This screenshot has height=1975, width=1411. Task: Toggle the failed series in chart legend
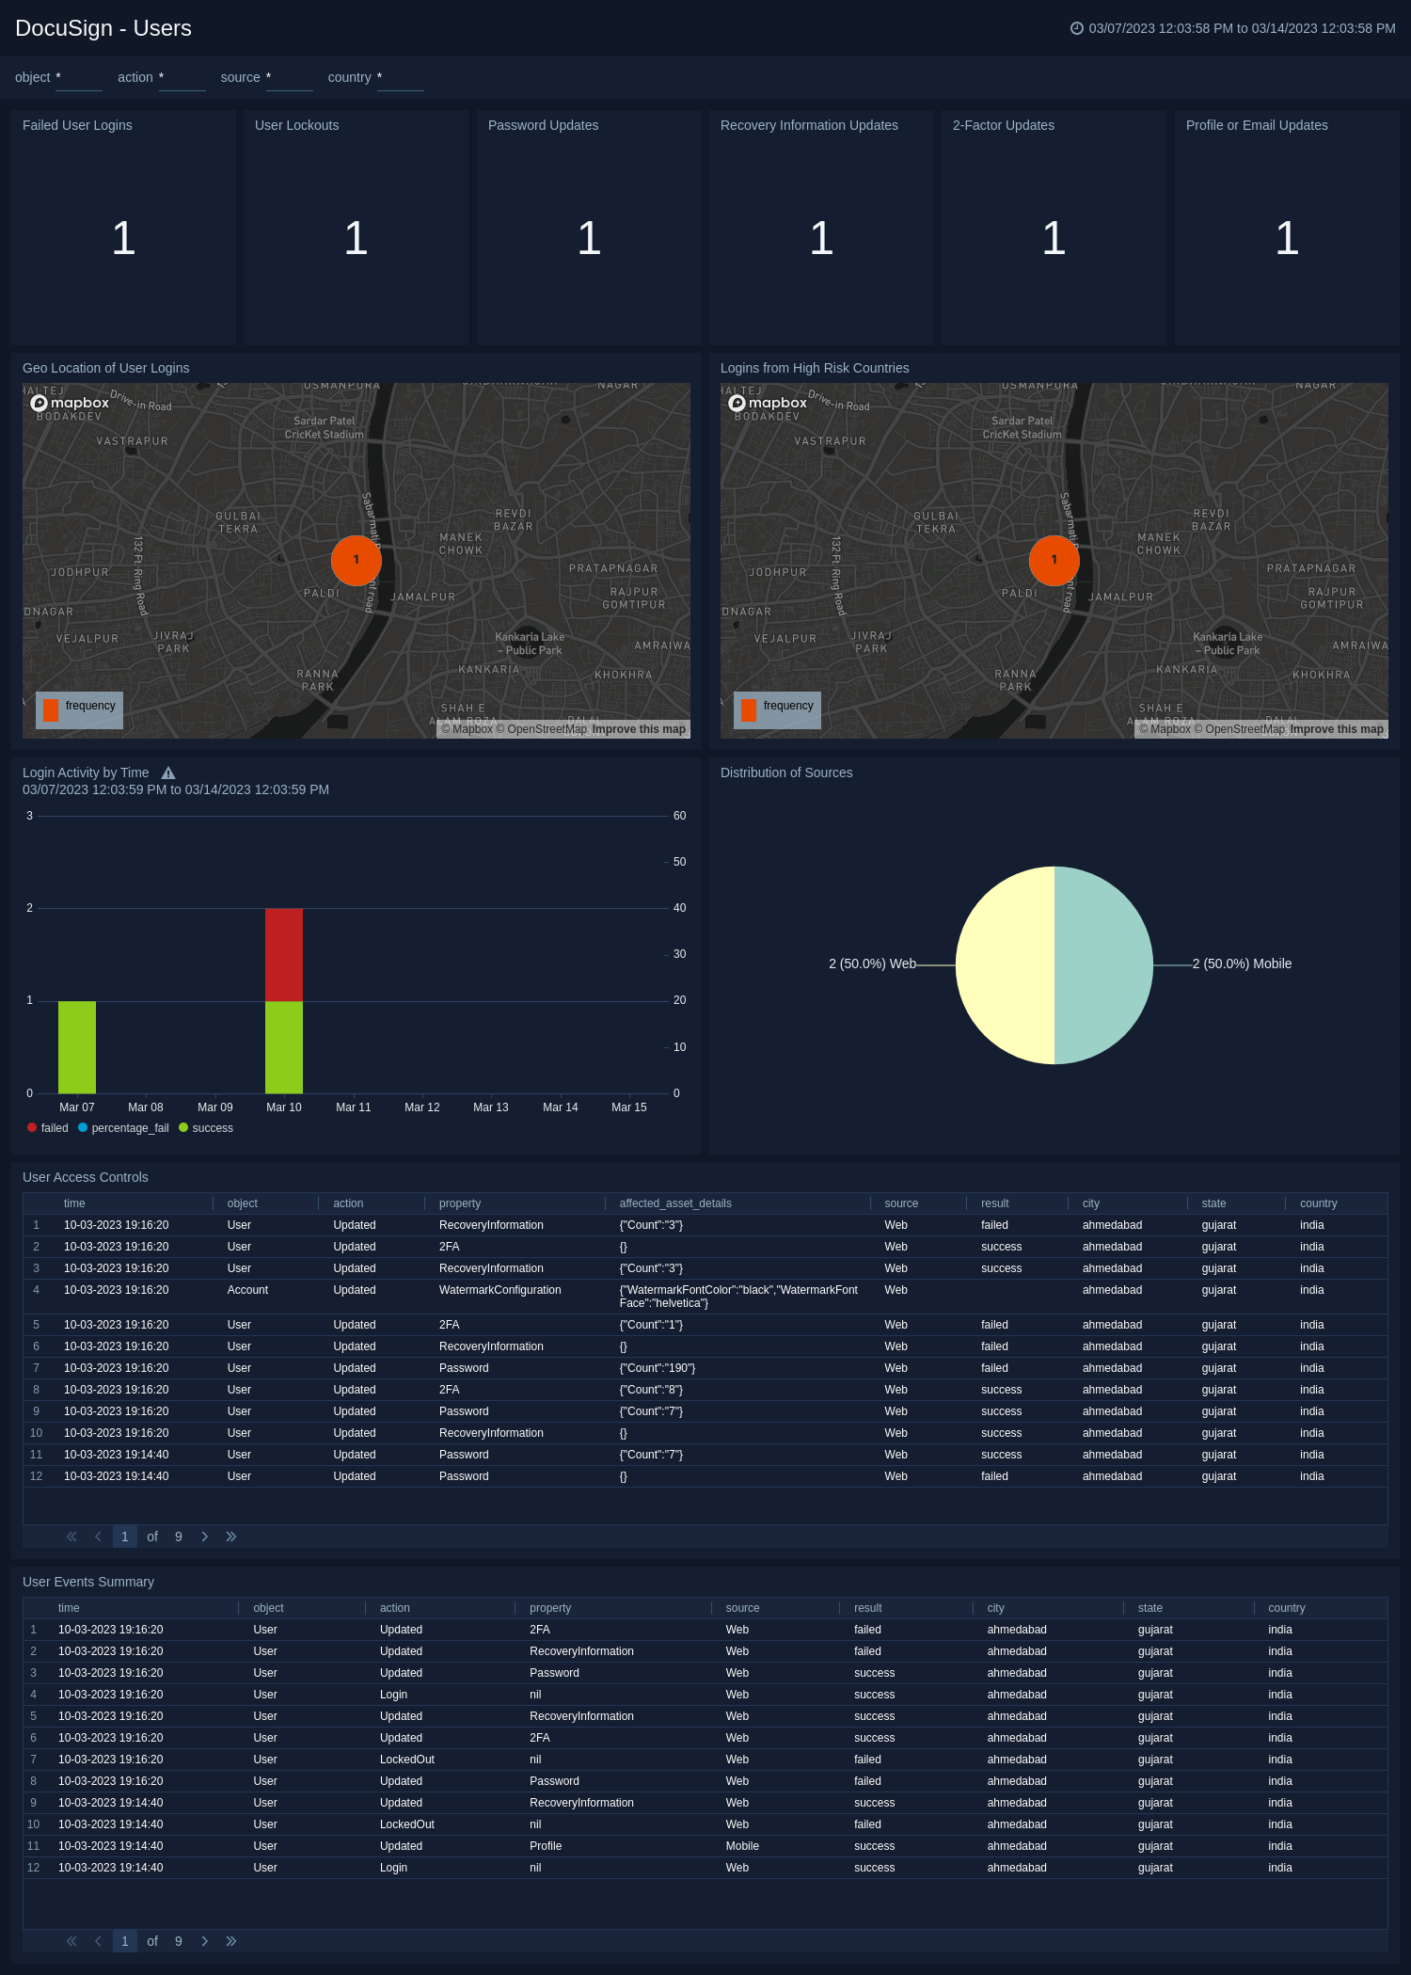[48, 1128]
